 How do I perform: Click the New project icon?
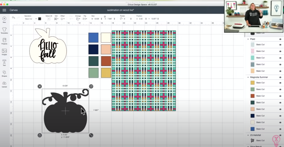coord(4,19)
